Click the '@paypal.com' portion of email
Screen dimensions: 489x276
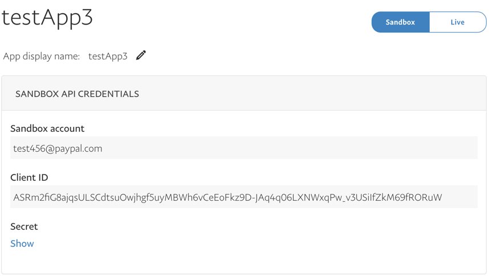(74, 148)
